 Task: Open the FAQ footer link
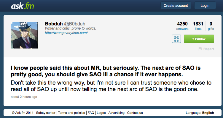(91, 113)
